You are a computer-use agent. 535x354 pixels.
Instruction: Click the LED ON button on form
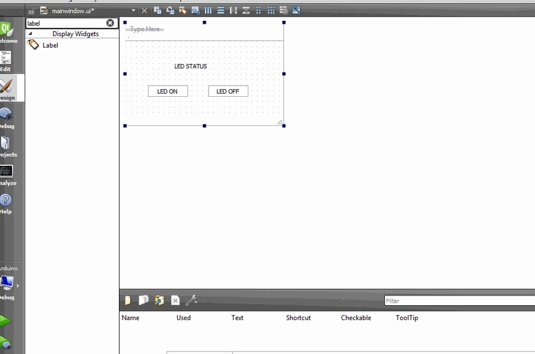pos(168,91)
